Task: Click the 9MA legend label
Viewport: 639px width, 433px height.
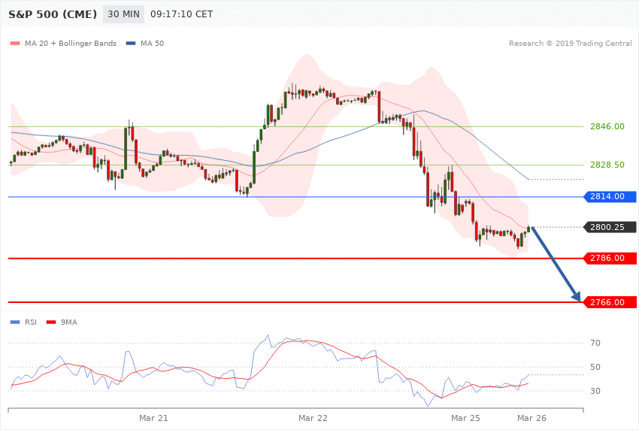Action: point(69,322)
